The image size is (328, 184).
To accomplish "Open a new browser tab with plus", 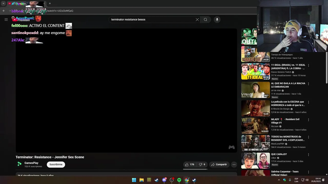I will (x=50, y=4).
